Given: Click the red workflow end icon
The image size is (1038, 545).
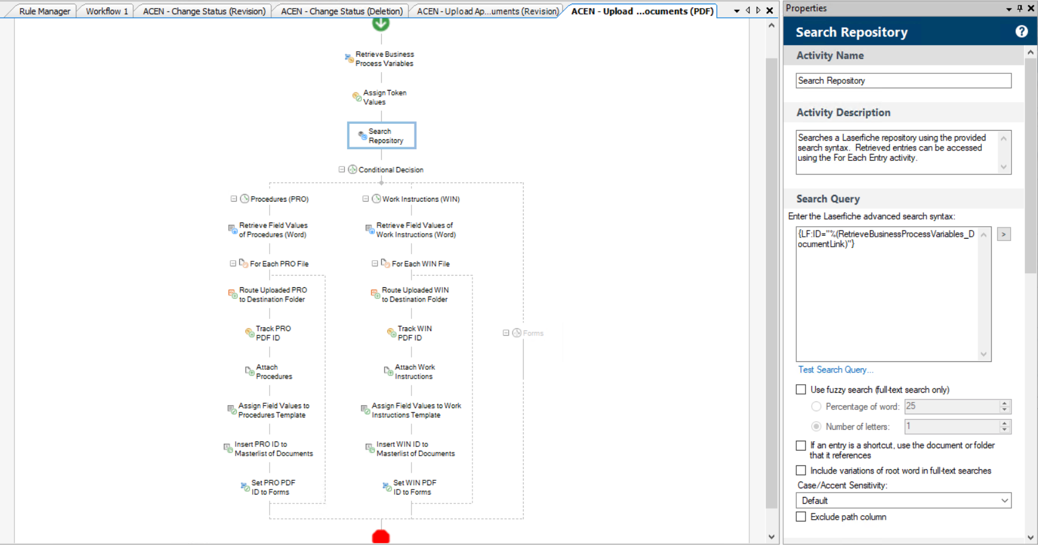Looking at the screenshot, I should click(x=381, y=537).
